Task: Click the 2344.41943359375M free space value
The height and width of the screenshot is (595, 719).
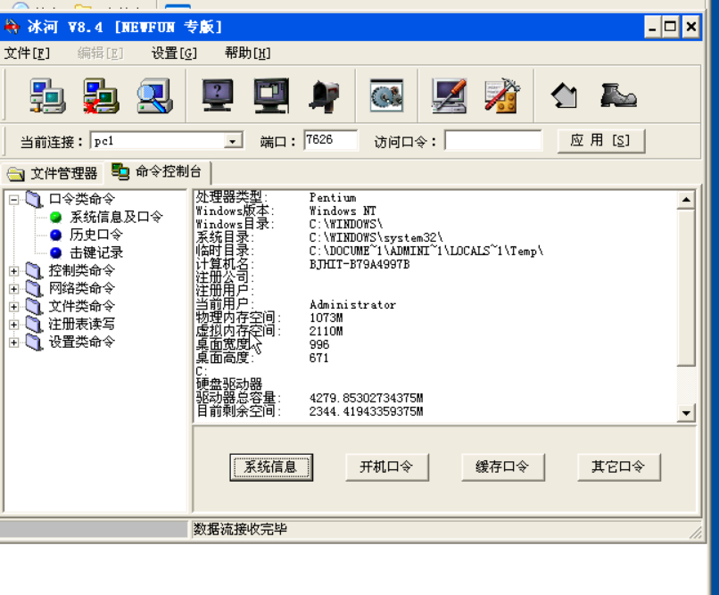Action: (366, 411)
